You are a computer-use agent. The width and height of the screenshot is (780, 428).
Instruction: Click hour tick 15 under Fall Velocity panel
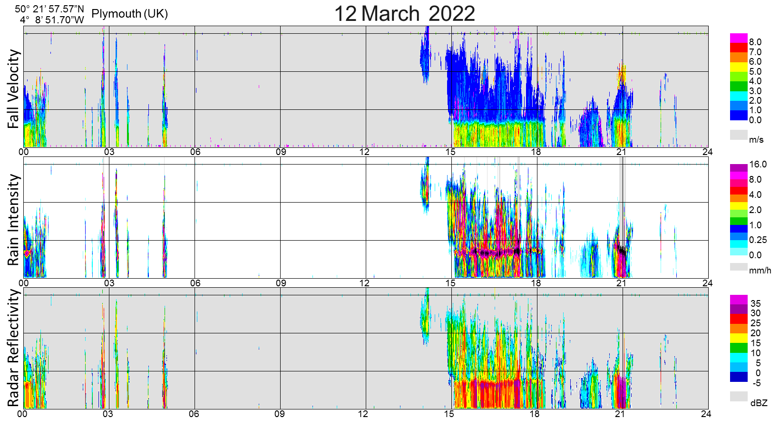click(450, 152)
